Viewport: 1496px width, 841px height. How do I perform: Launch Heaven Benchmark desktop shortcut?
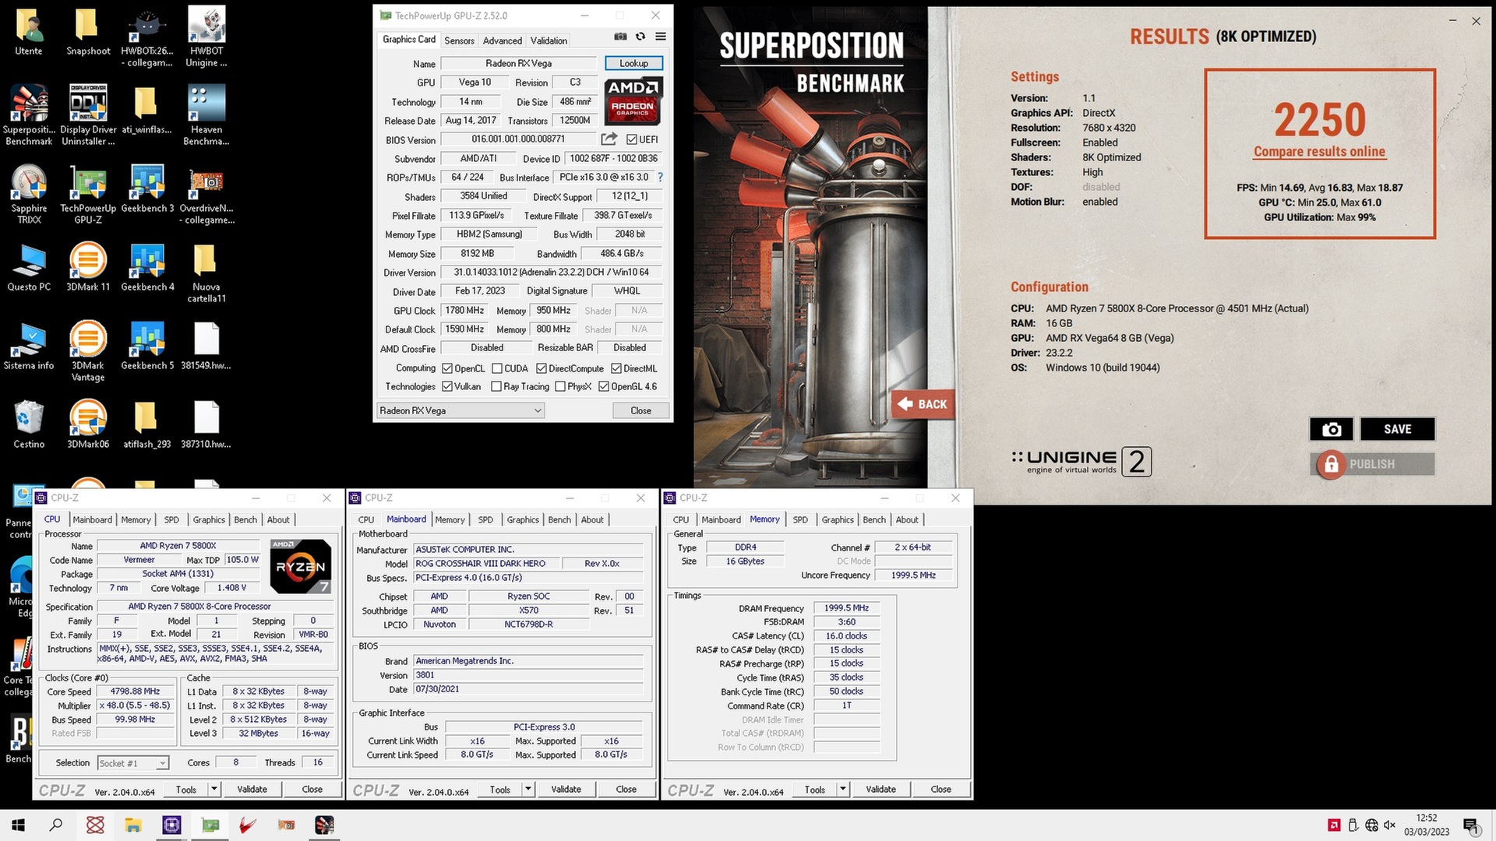pos(206,115)
